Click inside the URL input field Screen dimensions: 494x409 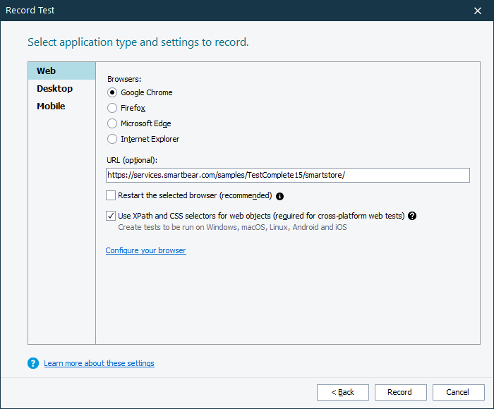(287, 175)
